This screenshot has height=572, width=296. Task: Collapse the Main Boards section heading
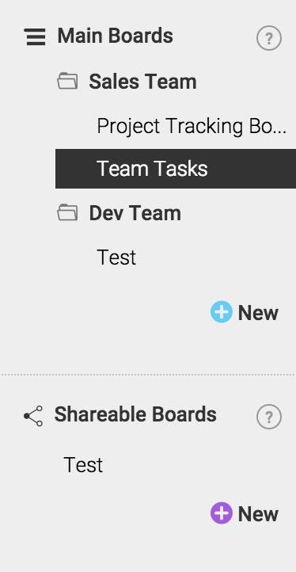[x=116, y=36]
